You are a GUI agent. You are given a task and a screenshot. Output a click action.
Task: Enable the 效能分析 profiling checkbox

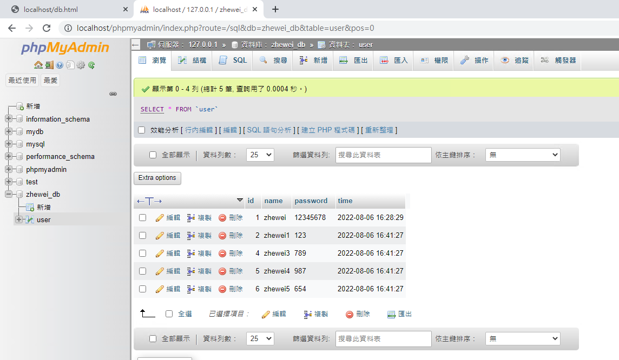[142, 130]
